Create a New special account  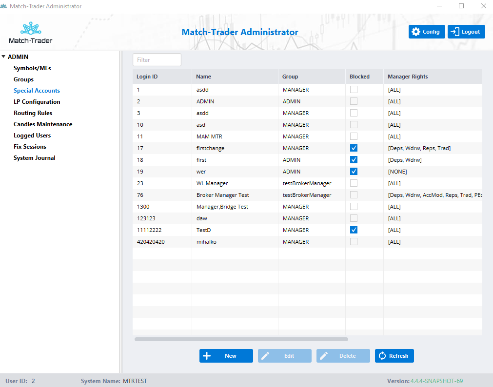coord(226,356)
